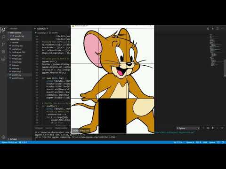Click puzzle tile with Jerry's outstretched hand

coord(85,81)
